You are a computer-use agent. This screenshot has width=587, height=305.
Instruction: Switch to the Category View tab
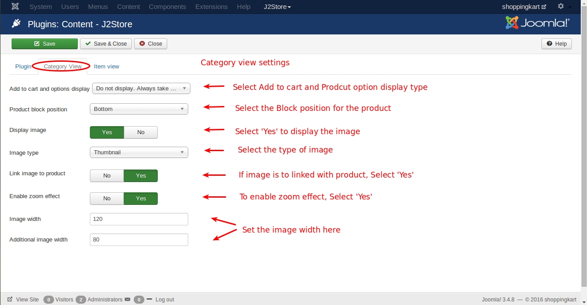coord(63,67)
